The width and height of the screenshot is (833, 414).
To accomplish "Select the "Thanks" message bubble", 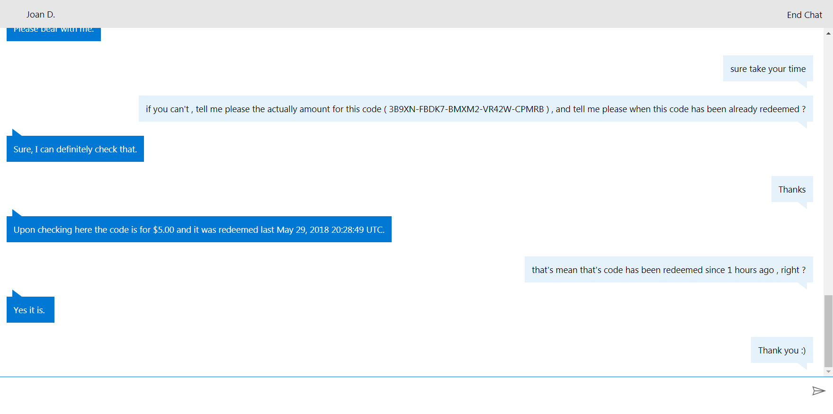I will click(792, 189).
